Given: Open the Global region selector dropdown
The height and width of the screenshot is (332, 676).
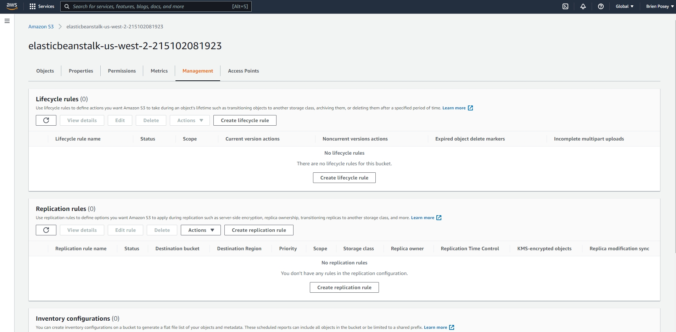Looking at the screenshot, I should pyautogui.click(x=624, y=6).
